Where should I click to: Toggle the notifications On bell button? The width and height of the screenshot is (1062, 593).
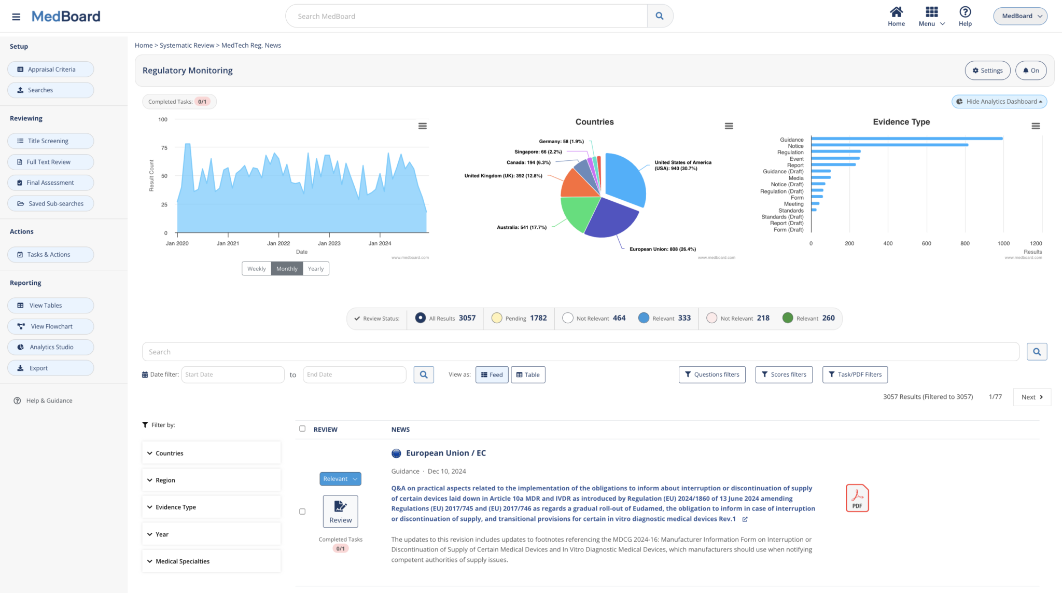click(1031, 70)
